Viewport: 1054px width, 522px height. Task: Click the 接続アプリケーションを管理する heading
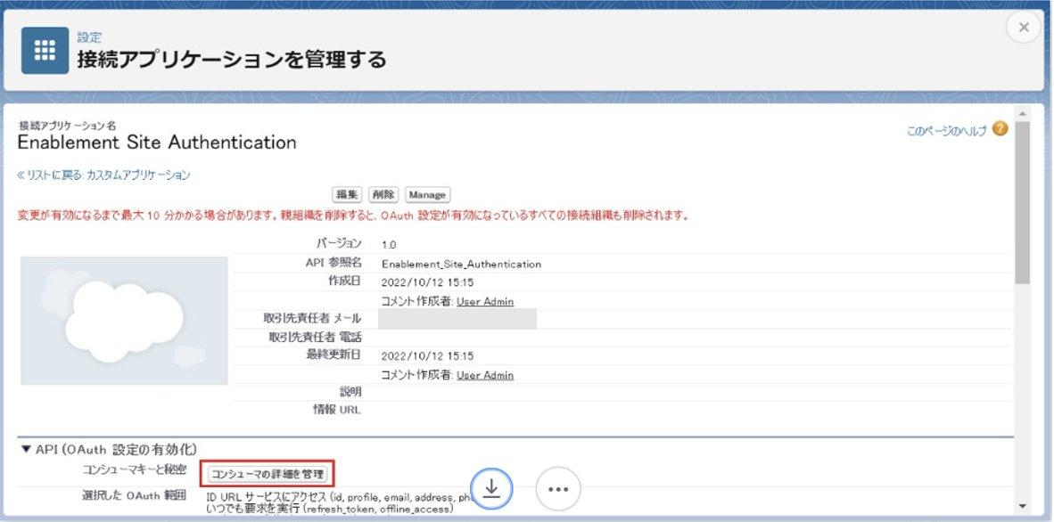(x=232, y=59)
